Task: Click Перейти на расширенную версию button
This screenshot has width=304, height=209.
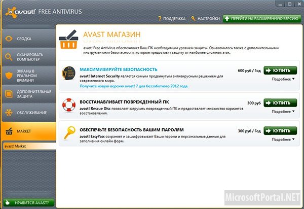Action: pos(262,19)
